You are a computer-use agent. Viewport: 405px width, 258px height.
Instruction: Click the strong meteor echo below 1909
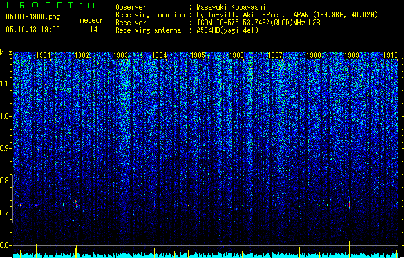(x=350, y=205)
